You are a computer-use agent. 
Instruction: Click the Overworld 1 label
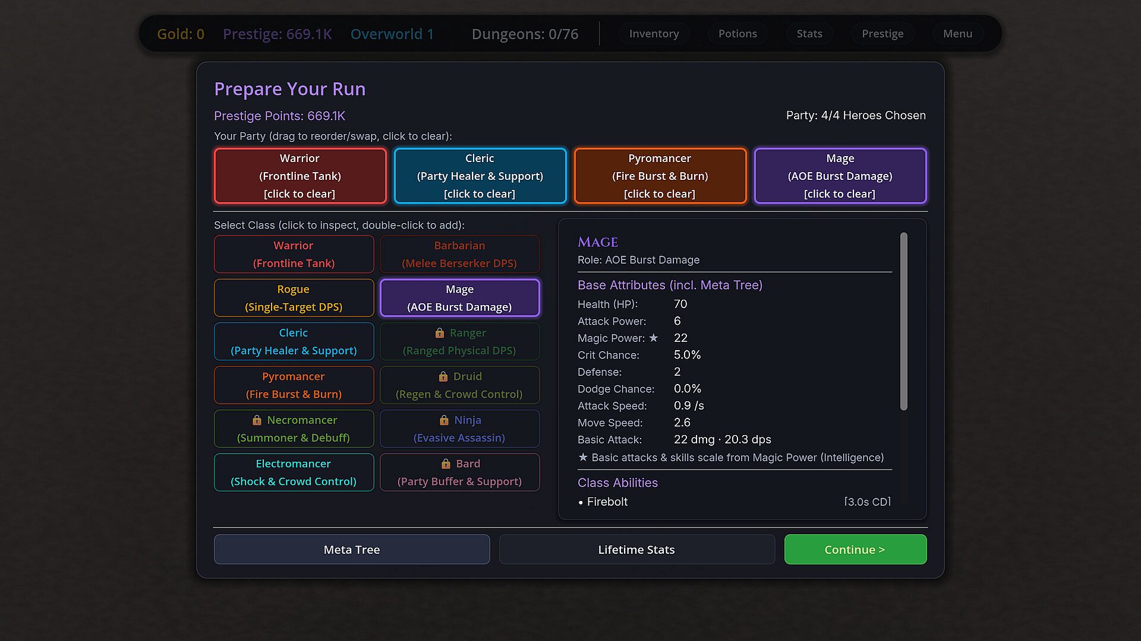[x=392, y=34]
